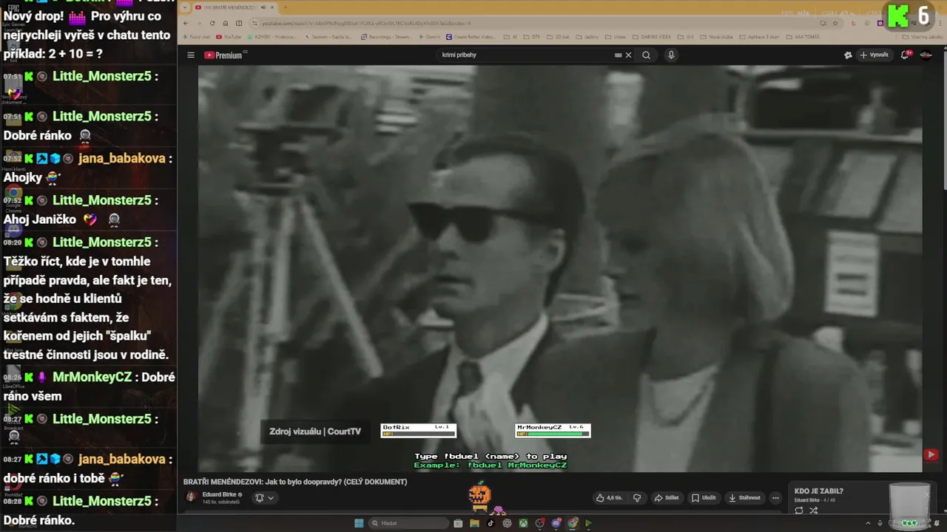Open more actions three-dot menu
Image resolution: width=947 pixels, height=532 pixels.
click(x=775, y=498)
